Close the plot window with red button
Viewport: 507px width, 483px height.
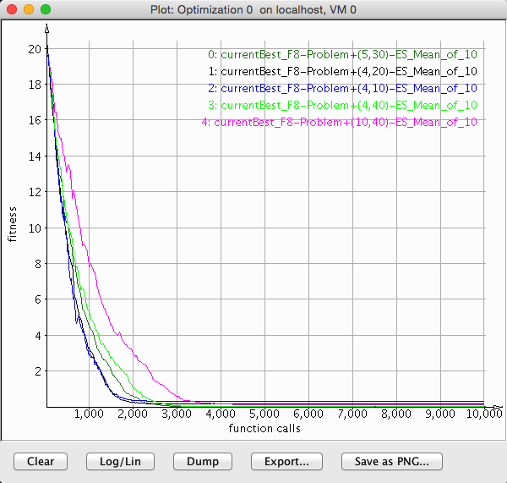coord(12,8)
